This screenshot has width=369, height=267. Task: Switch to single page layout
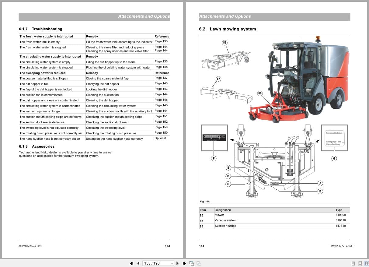point(353,263)
